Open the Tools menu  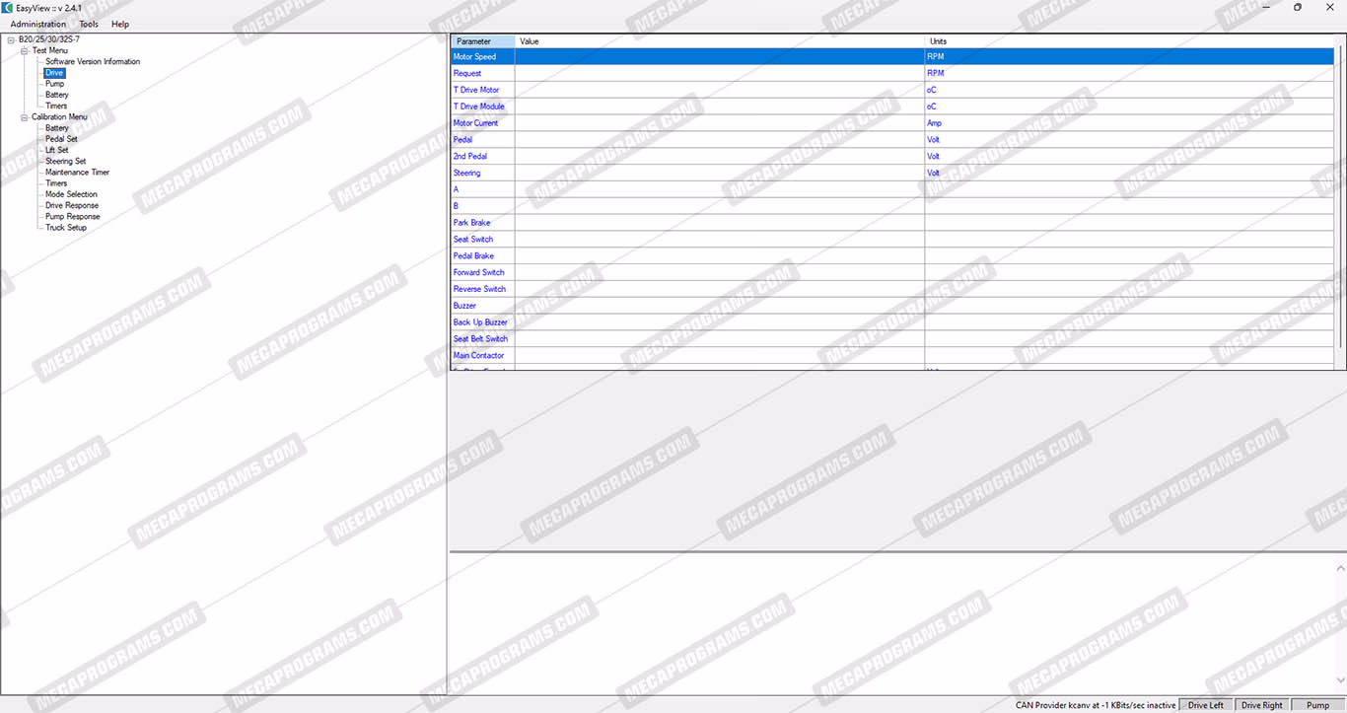[89, 24]
